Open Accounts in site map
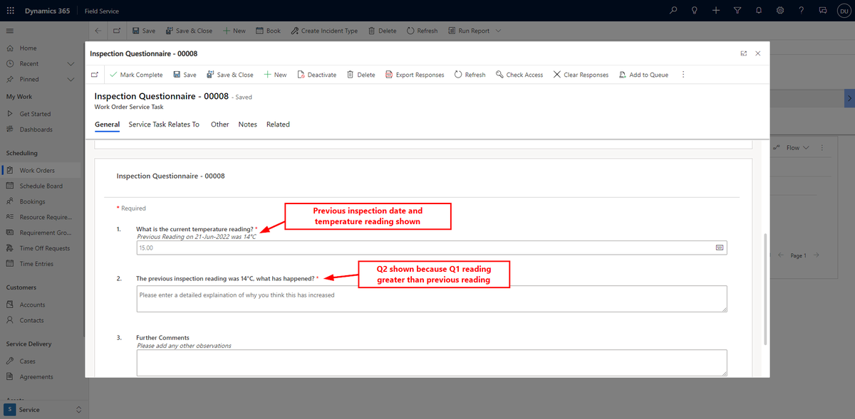This screenshot has width=855, height=419. tap(32, 304)
